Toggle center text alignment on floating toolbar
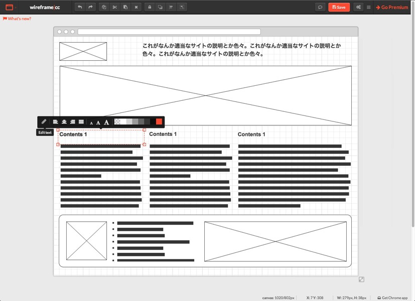 click(x=65, y=121)
